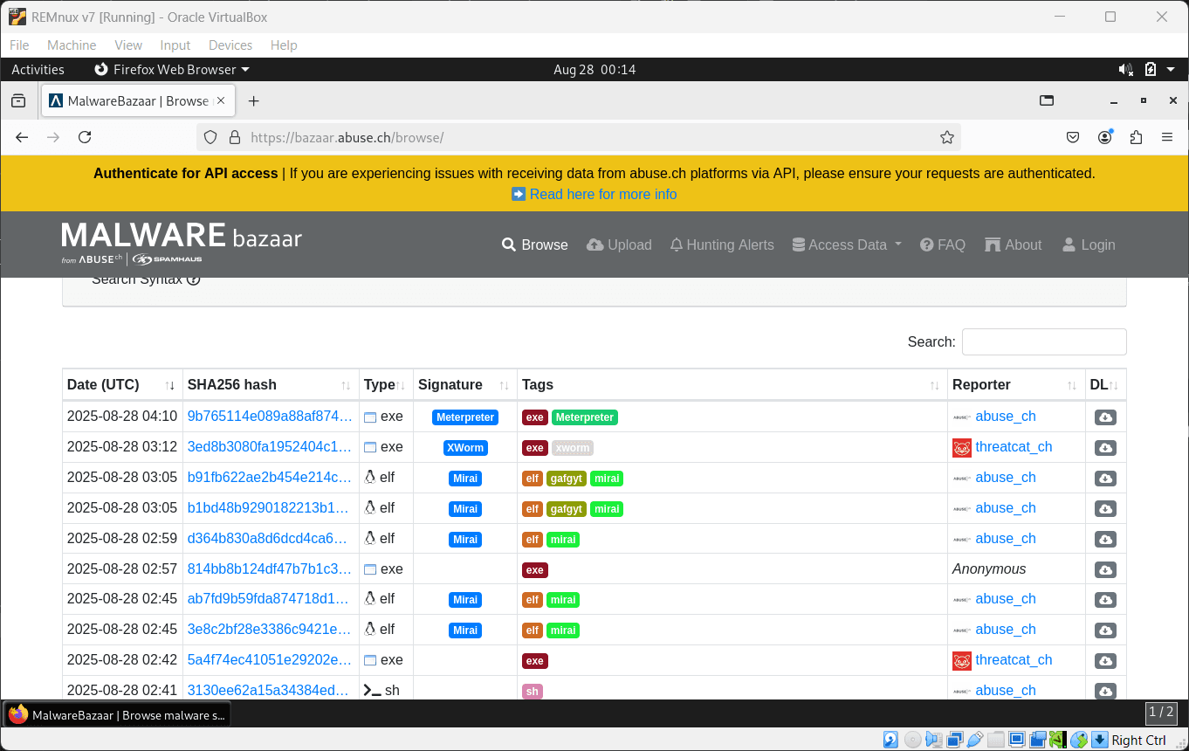
Task: Open the Firefox account icon
Action: [1105, 137]
